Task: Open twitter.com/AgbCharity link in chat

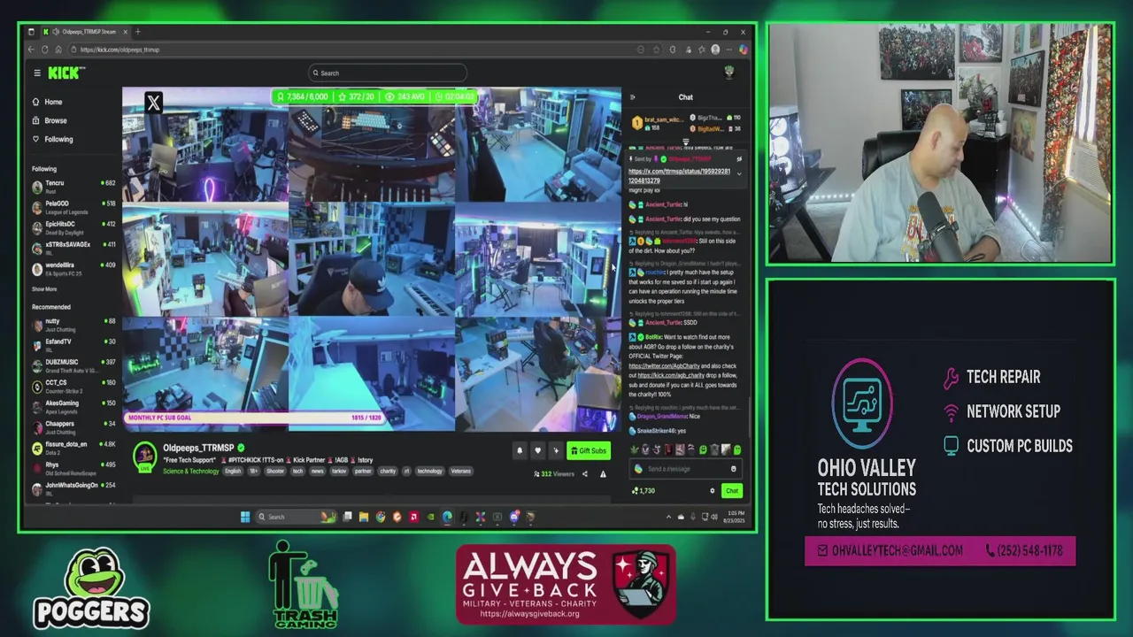Action: click(664, 365)
